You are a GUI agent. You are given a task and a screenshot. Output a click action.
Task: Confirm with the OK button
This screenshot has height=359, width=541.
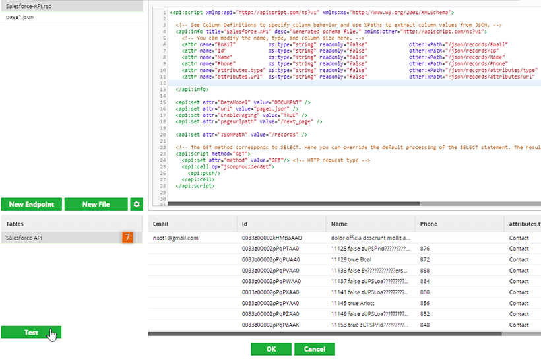[x=271, y=349]
